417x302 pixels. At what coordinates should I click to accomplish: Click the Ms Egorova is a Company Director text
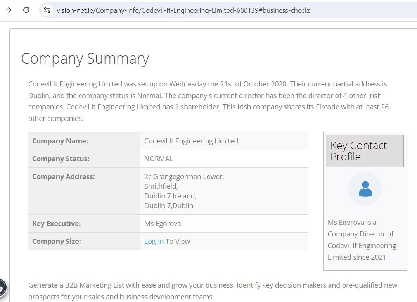point(362,240)
